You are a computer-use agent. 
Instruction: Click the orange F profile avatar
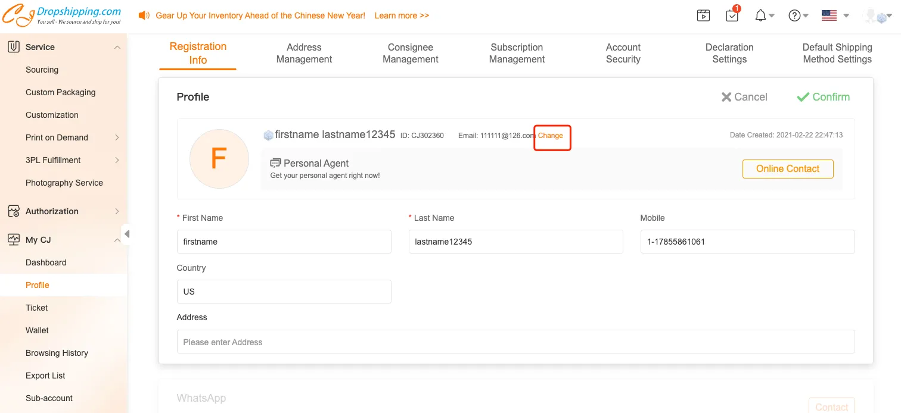click(219, 159)
